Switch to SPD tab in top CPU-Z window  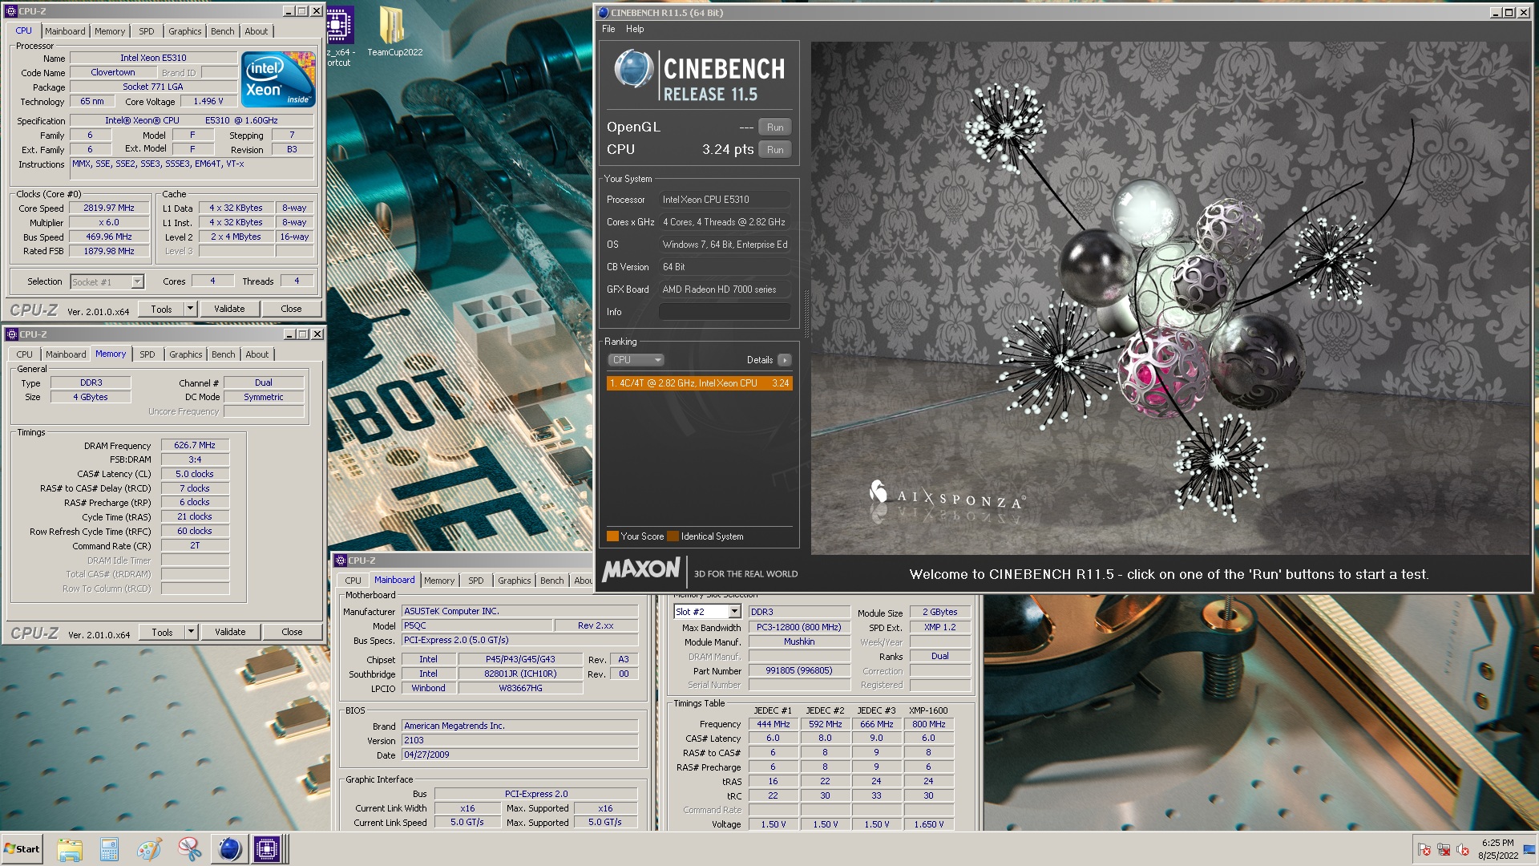[146, 31]
